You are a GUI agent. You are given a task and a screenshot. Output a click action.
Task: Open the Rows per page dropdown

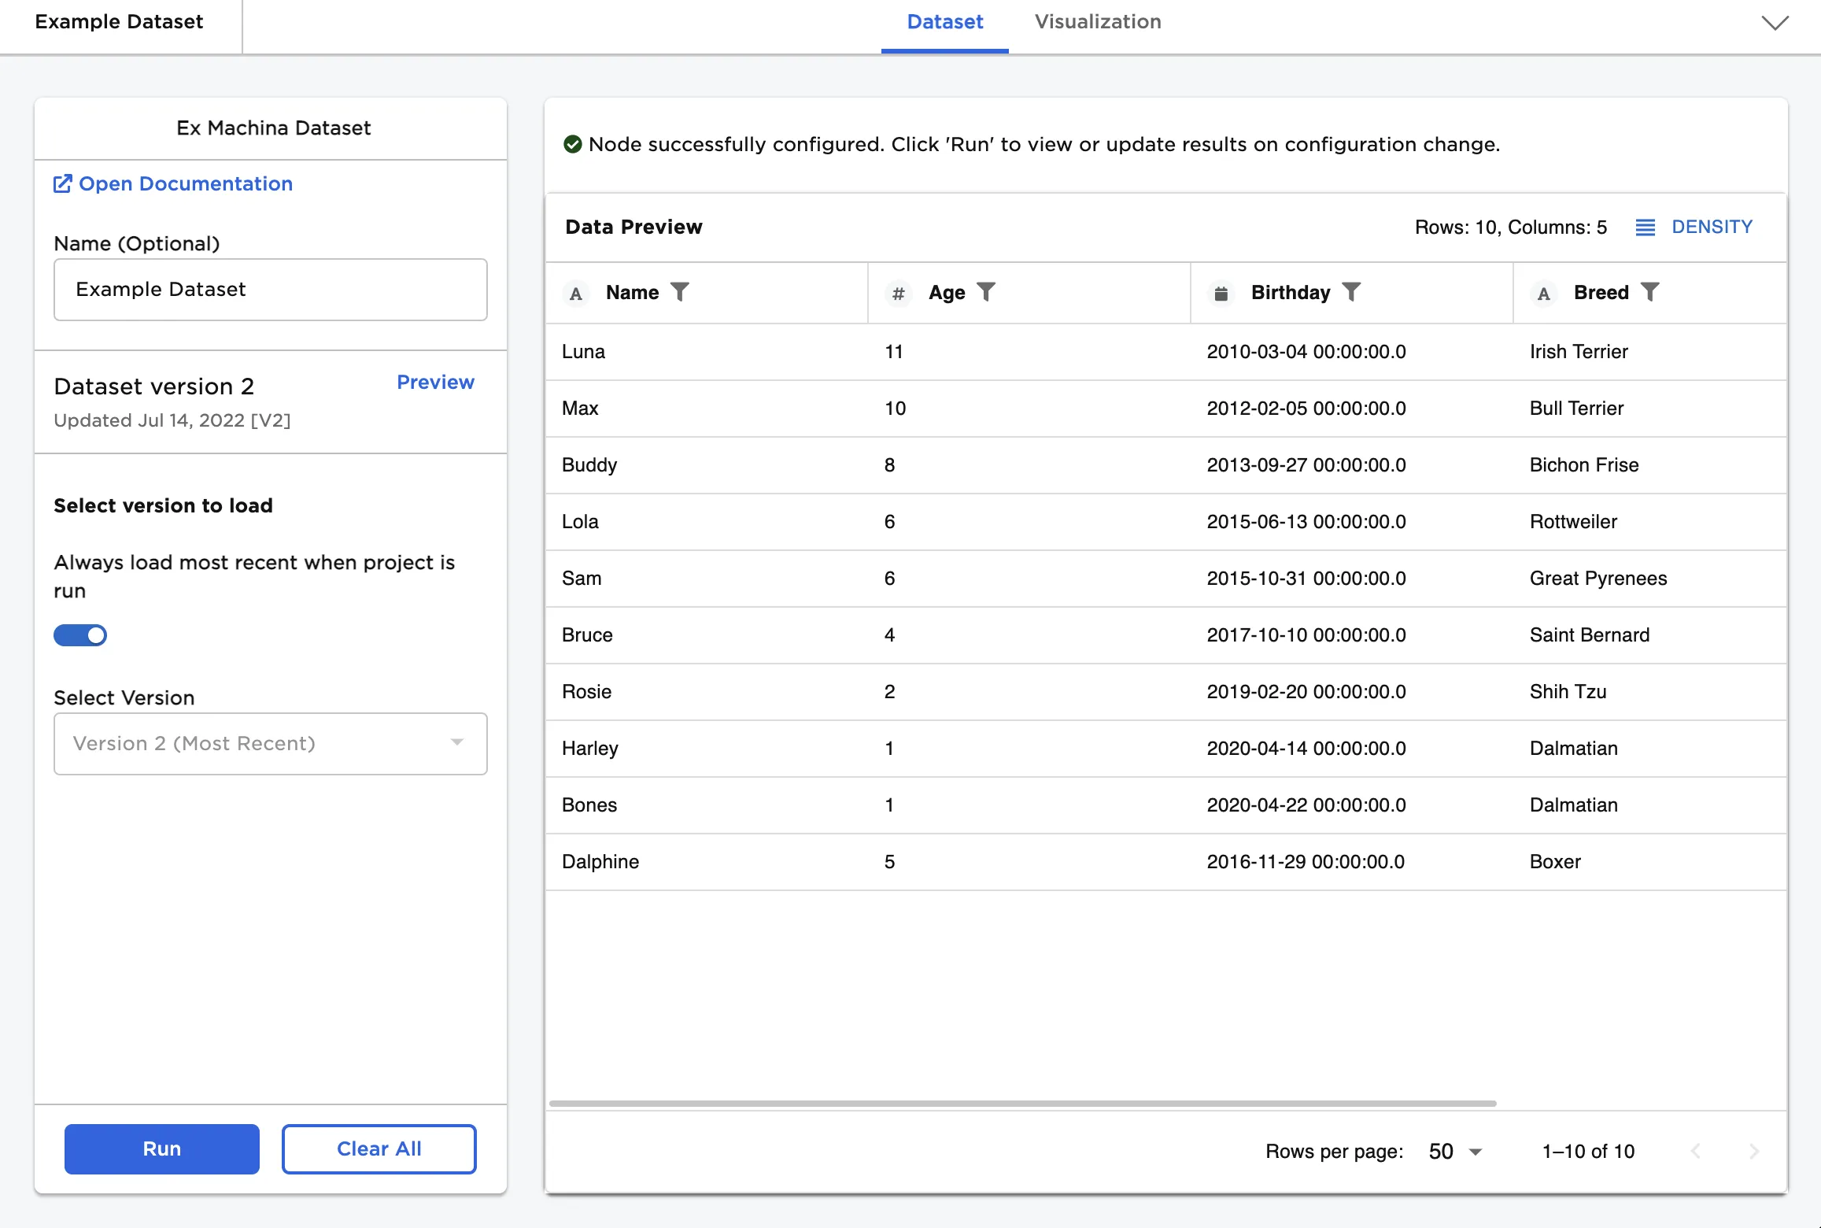[x=1453, y=1152]
